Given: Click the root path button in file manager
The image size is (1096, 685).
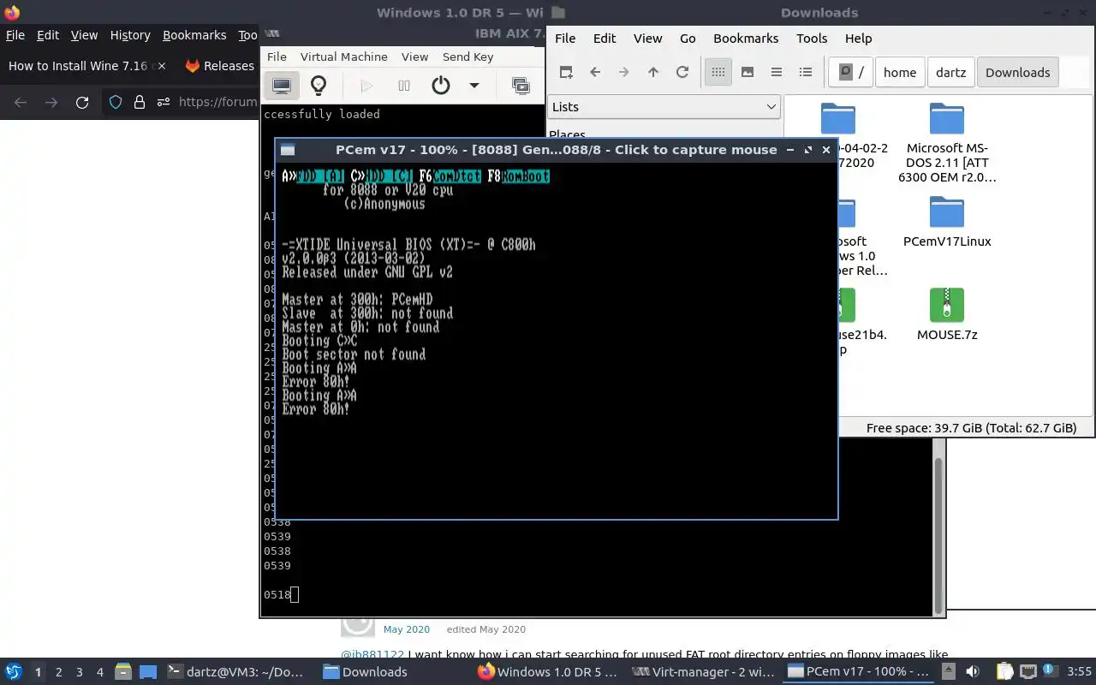Looking at the screenshot, I should tap(851, 72).
